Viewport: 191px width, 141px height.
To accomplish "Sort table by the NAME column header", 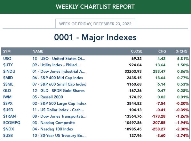I will (x=38, y=51).
